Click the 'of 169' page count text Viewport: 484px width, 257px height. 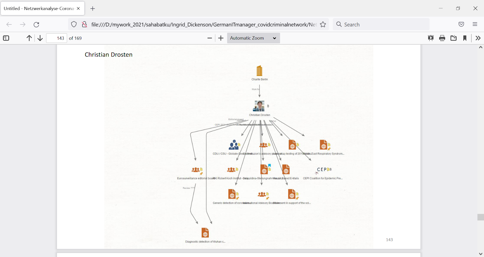click(75, 38)
